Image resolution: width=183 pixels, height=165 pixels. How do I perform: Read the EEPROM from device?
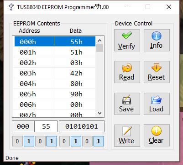[127, 72]
